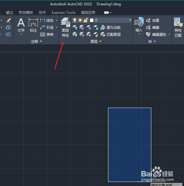This screenshot has height=186, width=184.
Task: Click thaw all layers sun icon
Action: tap(89, 34)
